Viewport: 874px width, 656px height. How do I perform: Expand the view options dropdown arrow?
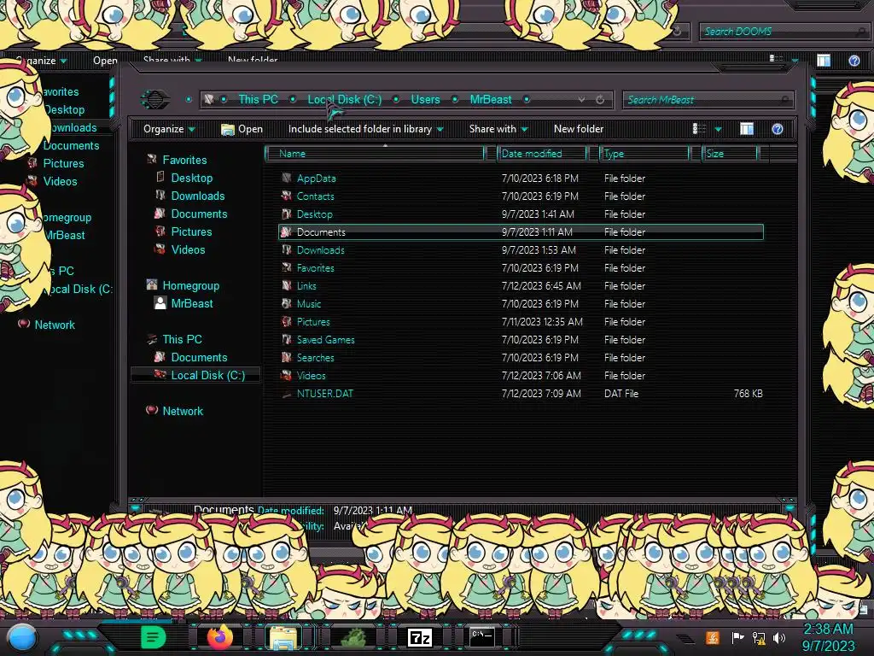pyautogui.click(x=718, y=130)
